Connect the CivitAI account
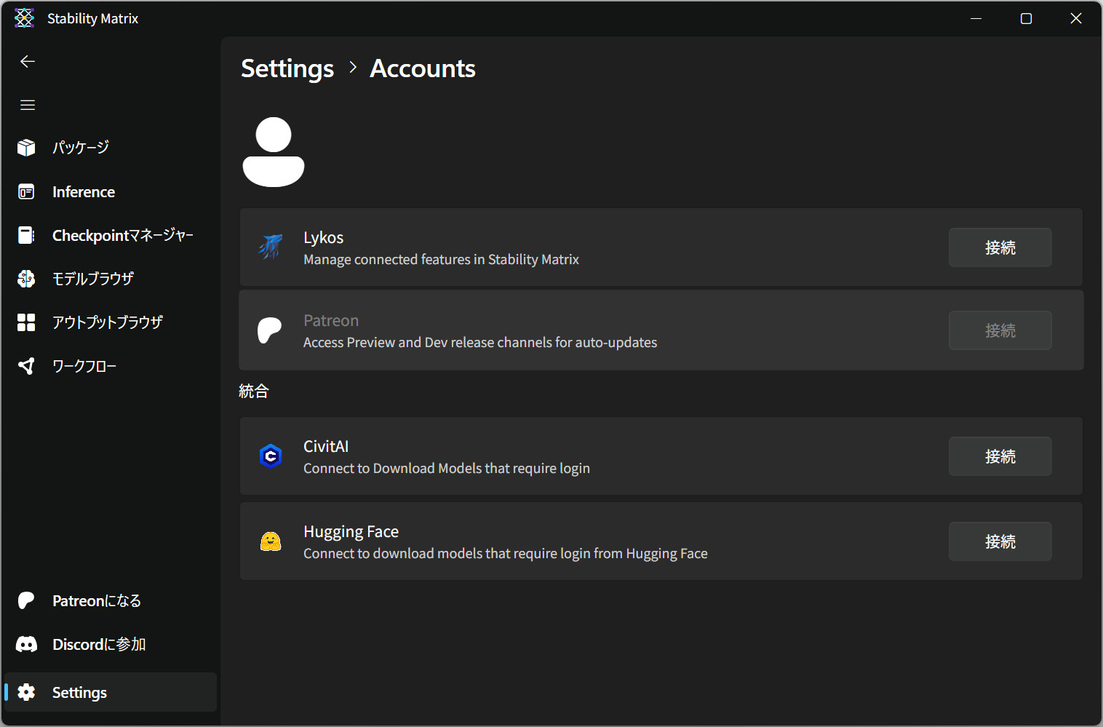 tap(1000, 456)
